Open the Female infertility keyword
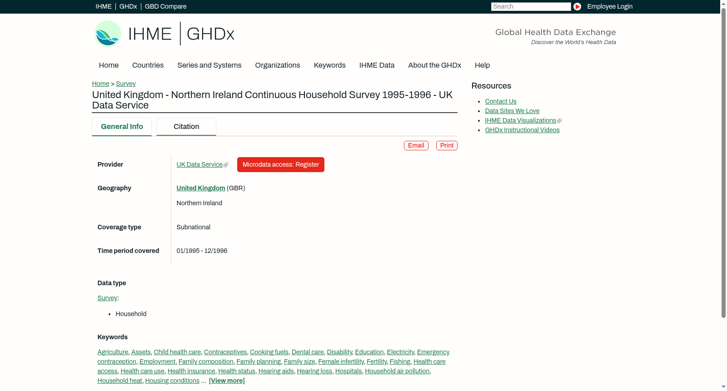 coord(341,361)
